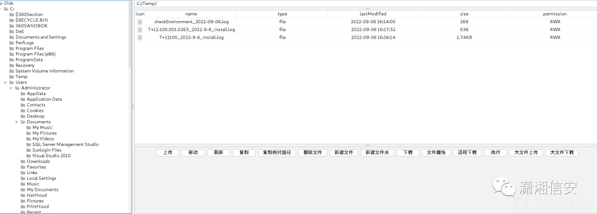Select the $360Section folder icon
Image resolution: width=597 pixels, height=214 pixels.
point(12,14)
